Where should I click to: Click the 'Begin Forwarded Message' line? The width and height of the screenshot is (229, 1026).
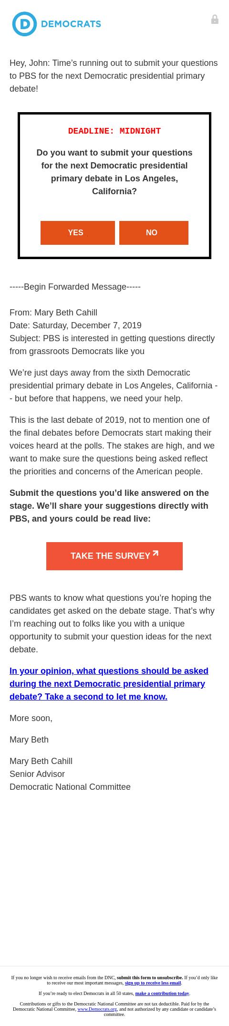[75, 287]
